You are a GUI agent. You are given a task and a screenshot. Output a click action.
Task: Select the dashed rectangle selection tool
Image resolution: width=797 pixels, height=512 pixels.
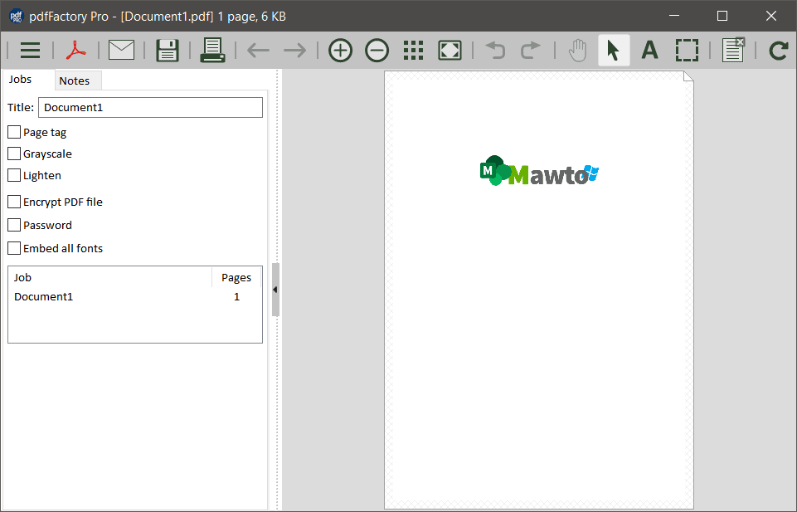click(687, 51)
